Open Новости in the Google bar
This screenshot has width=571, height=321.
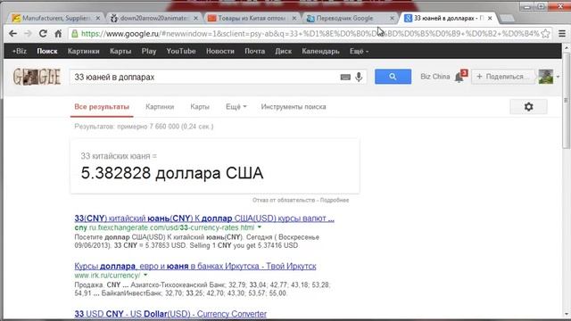(220, 52)
